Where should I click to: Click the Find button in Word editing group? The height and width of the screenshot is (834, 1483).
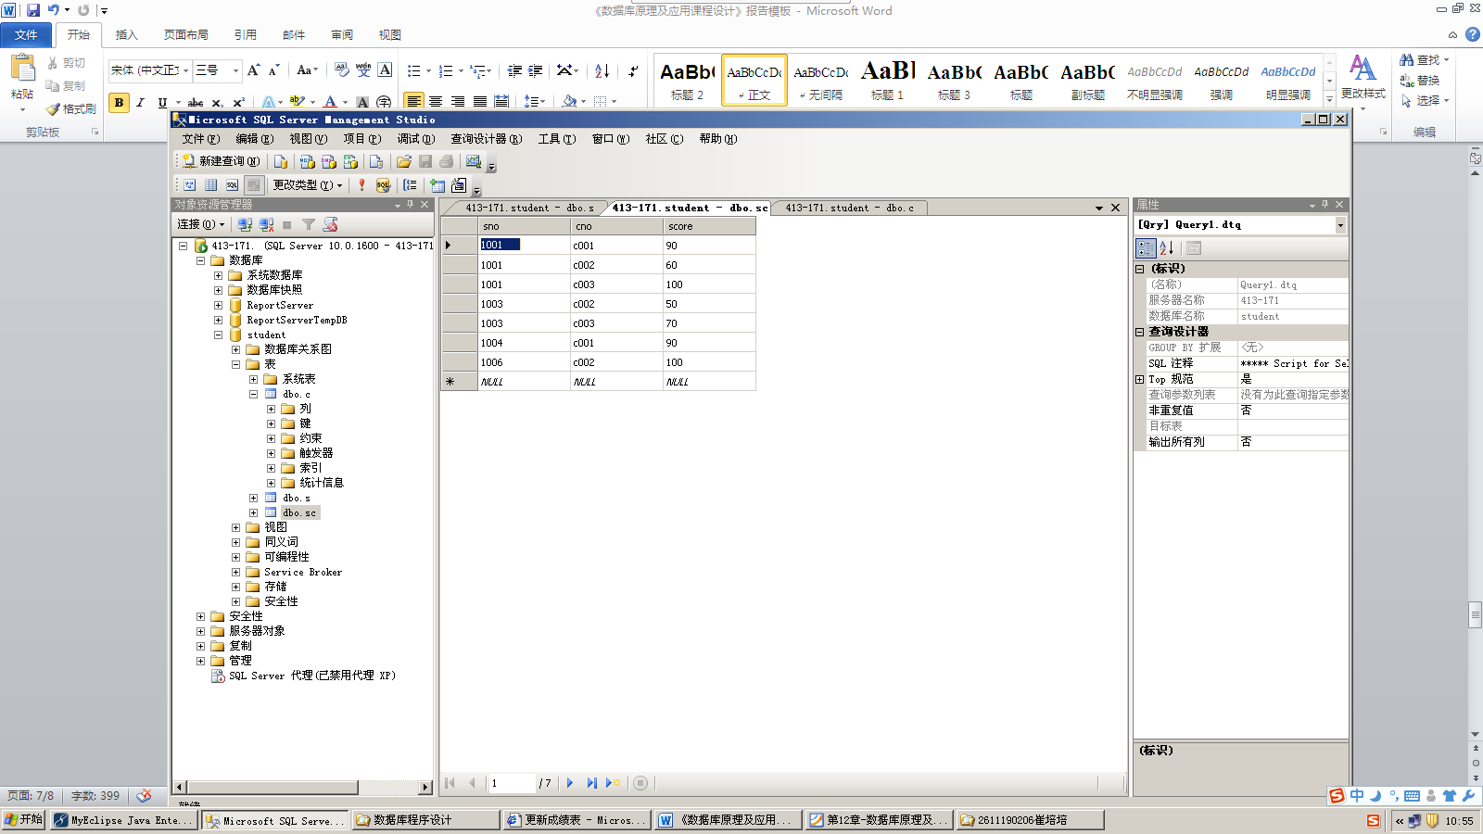point(1425,59)
